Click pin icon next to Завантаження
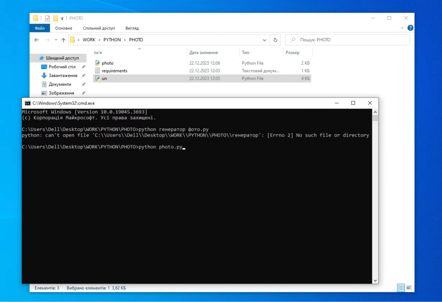Image resolution: width=442 pixels, height=302 pixels. click(83, 75)
